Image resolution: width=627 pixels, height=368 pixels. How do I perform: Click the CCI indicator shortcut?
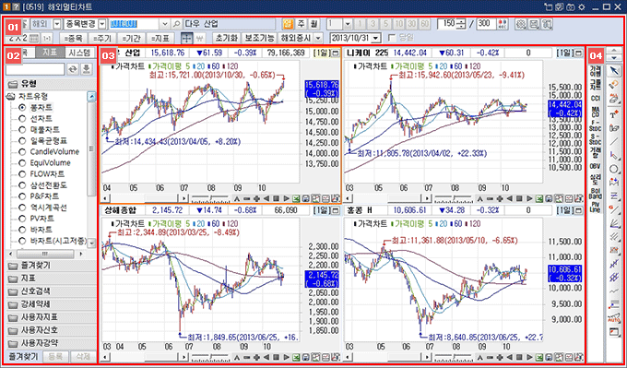[596, 99]
